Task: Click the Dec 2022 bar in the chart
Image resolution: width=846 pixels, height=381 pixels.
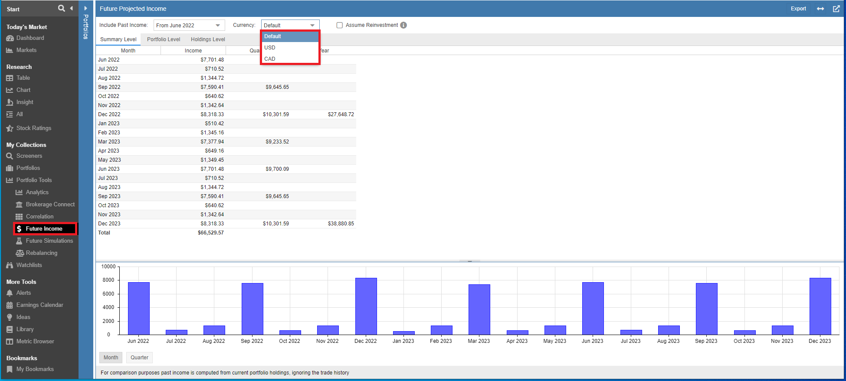Action: click(x=366, y=306)
